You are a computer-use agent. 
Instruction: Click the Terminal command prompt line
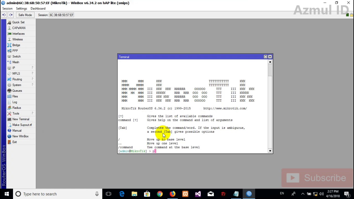[x=193, y=151]
